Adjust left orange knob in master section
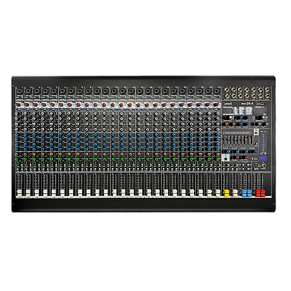This screenshot has height=291, width=291. pos(226,124)
